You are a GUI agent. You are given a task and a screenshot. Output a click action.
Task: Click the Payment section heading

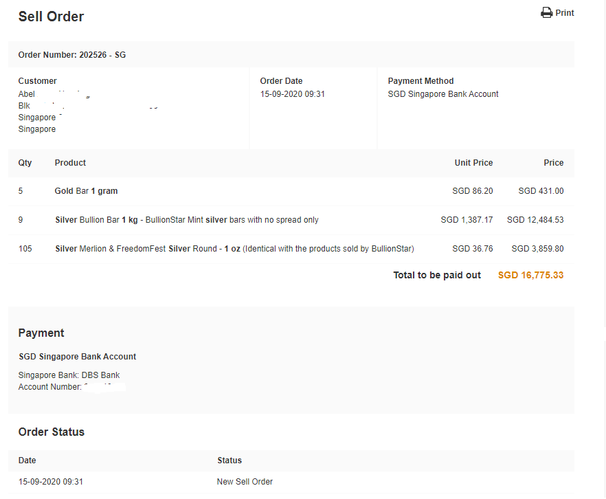(41, 333)
